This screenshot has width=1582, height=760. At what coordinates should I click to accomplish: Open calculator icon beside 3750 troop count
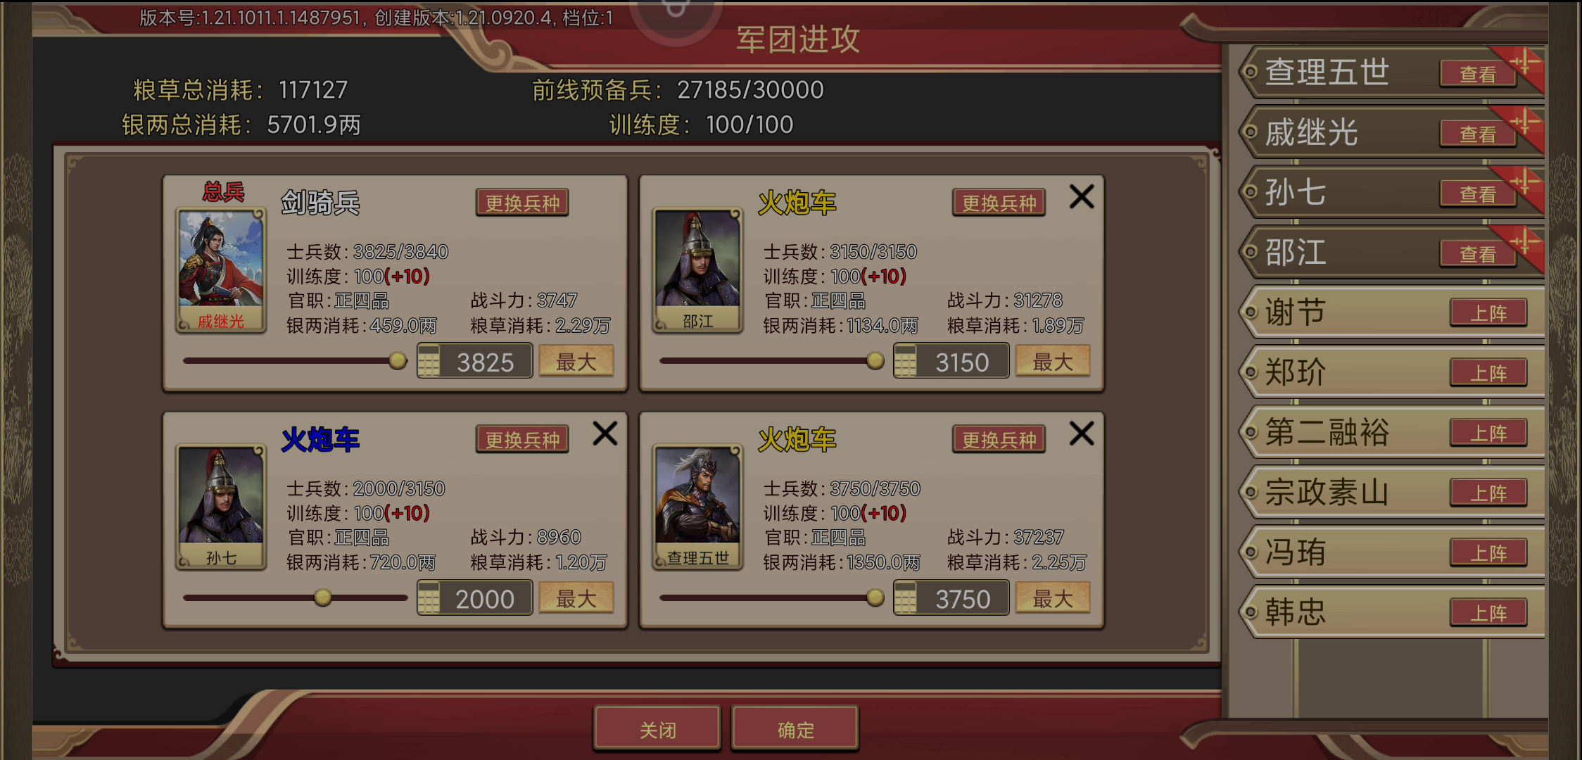[x=905, y=599]
